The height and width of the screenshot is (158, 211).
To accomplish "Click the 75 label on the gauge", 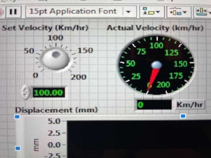I will (141, 51).
